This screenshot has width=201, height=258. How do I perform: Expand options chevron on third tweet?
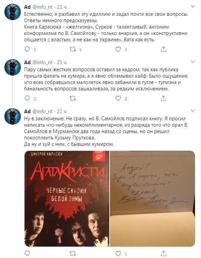pos(193,111)
